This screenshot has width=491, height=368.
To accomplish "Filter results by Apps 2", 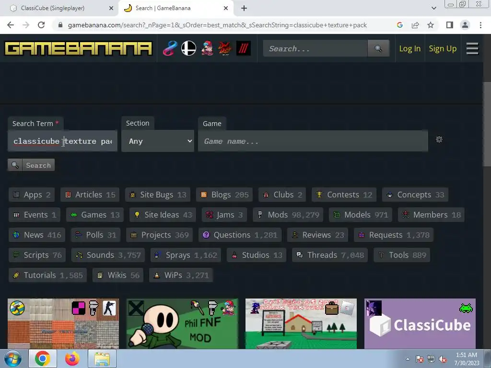I will 31,195.
